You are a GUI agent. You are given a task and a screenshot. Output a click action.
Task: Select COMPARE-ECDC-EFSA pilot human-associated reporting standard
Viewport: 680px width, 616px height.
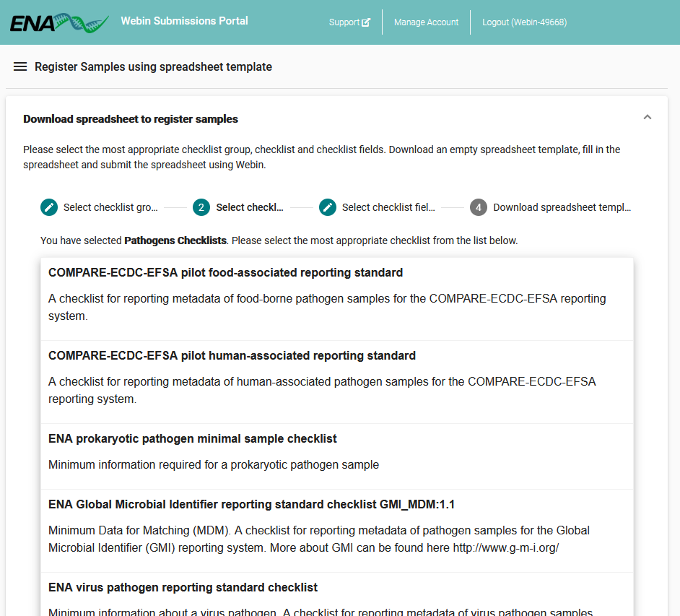[337, 382]
